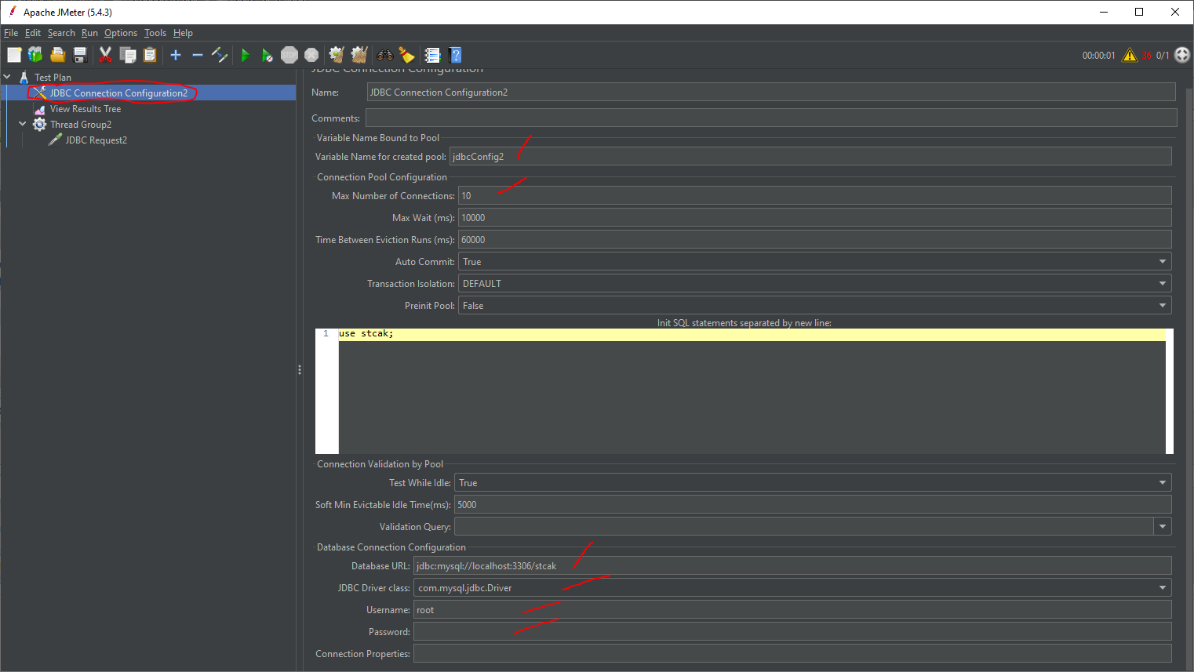
Task: Start test with no pauses icon
Action: (268, 55)
